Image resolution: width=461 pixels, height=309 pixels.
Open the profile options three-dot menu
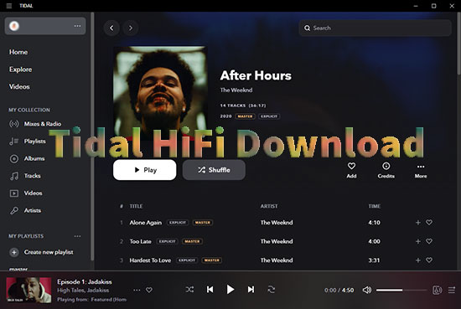coord(77,26)
